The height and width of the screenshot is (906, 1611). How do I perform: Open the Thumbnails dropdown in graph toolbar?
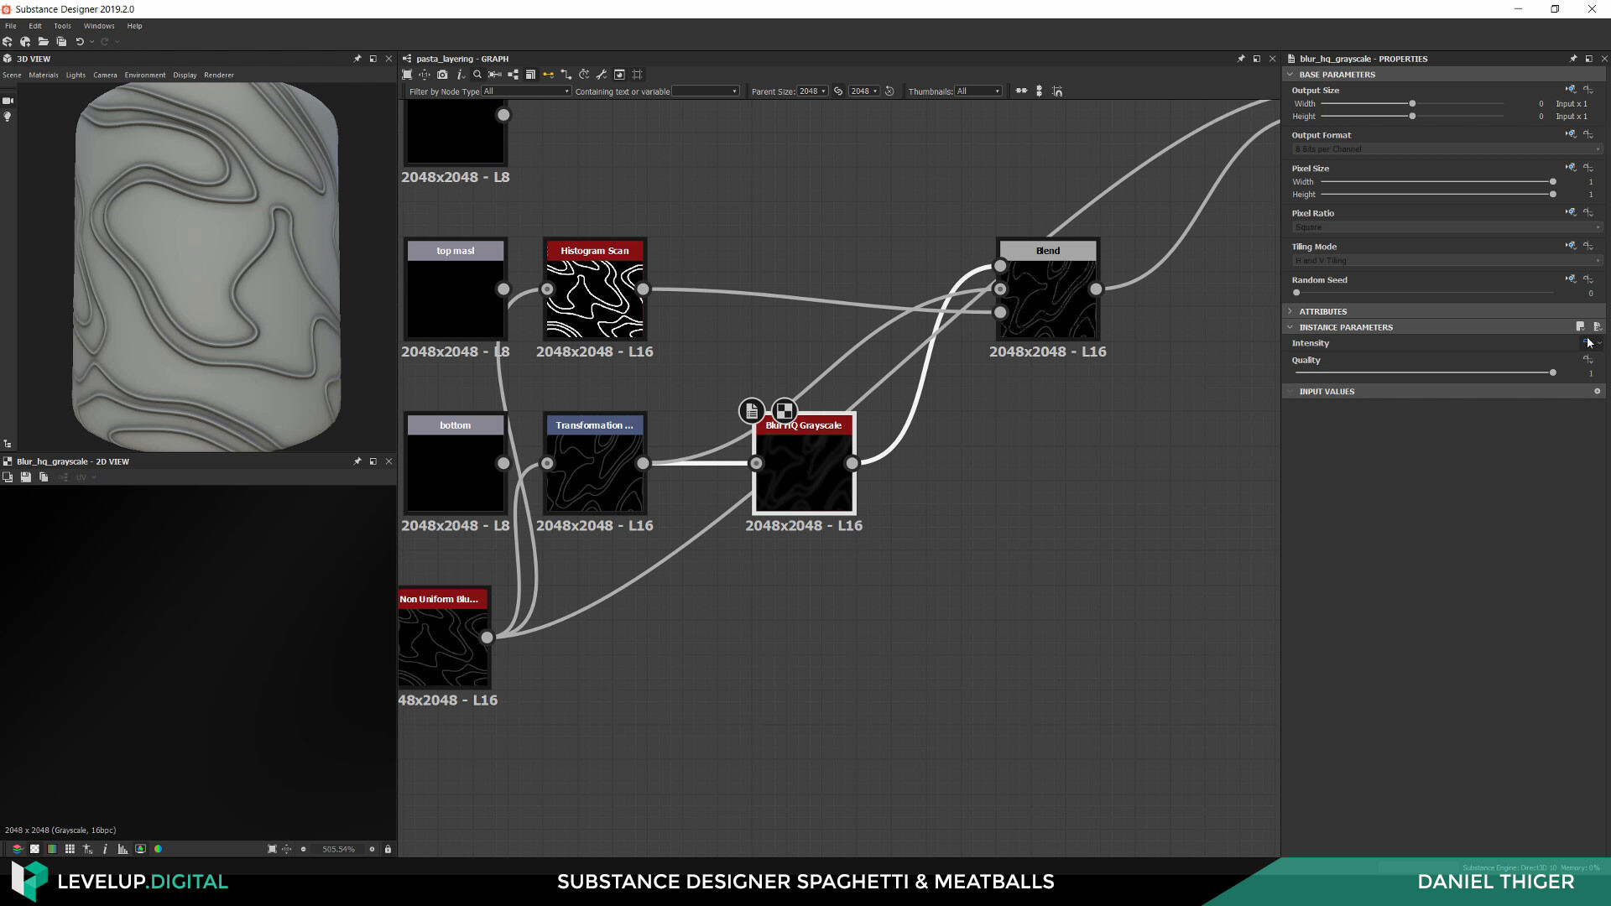(978, 91)
